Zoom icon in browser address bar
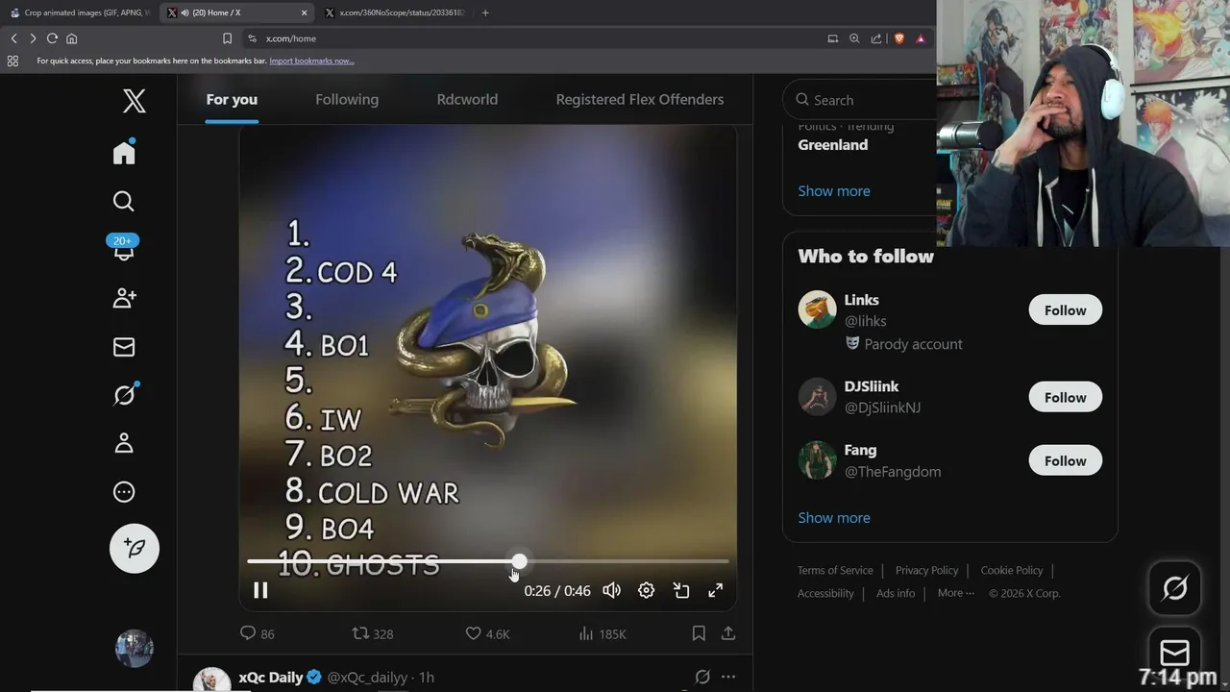1230x692 pixels. pos(854,38)
